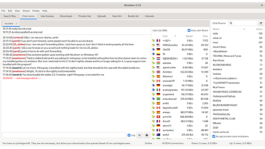This screenshot has height=149, width=265.
Task: Click the status bird icon for user AimHere
Action: [154, 72]
